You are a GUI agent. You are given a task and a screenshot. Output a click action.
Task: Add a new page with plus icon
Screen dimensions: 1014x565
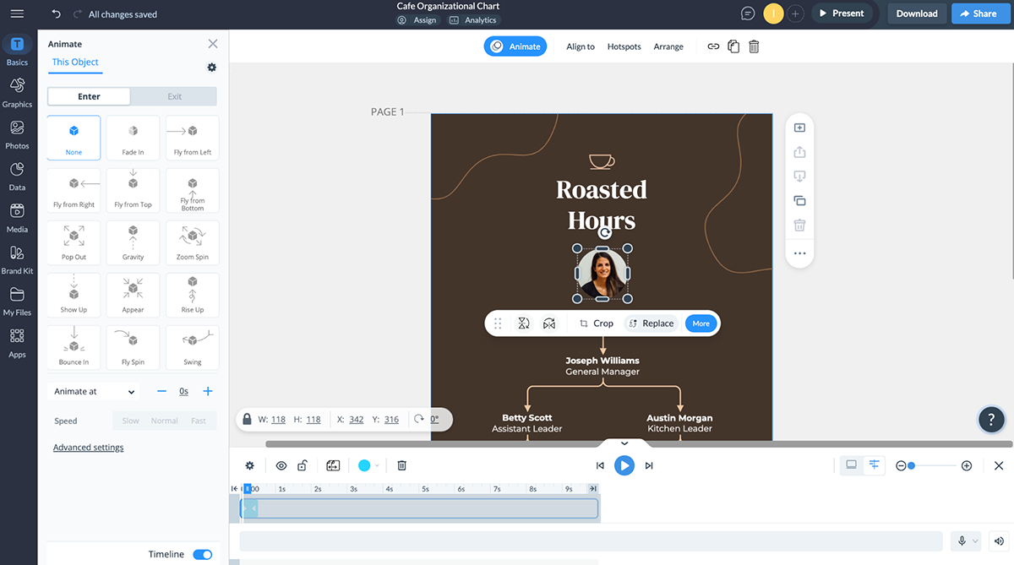click(799, 128)
